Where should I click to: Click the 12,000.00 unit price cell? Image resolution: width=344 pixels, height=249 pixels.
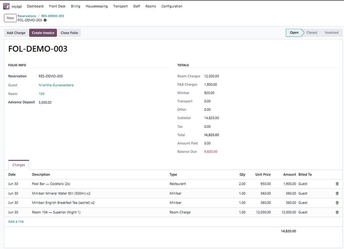tap(263, 212)
